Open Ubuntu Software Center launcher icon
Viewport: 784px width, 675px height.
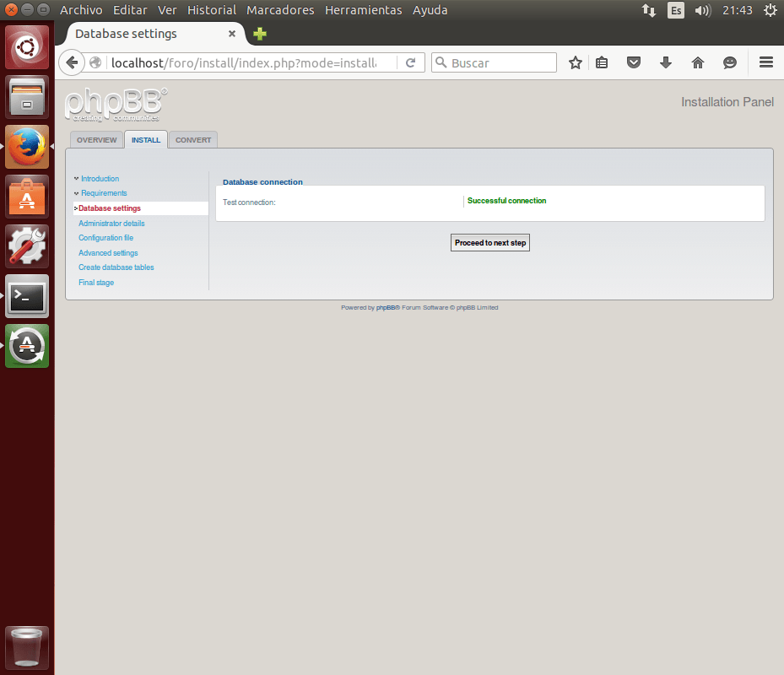click(27, 197)
